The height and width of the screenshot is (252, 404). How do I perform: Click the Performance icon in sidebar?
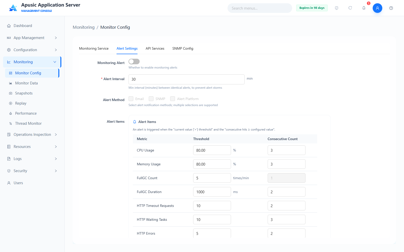tap(11, 113)
